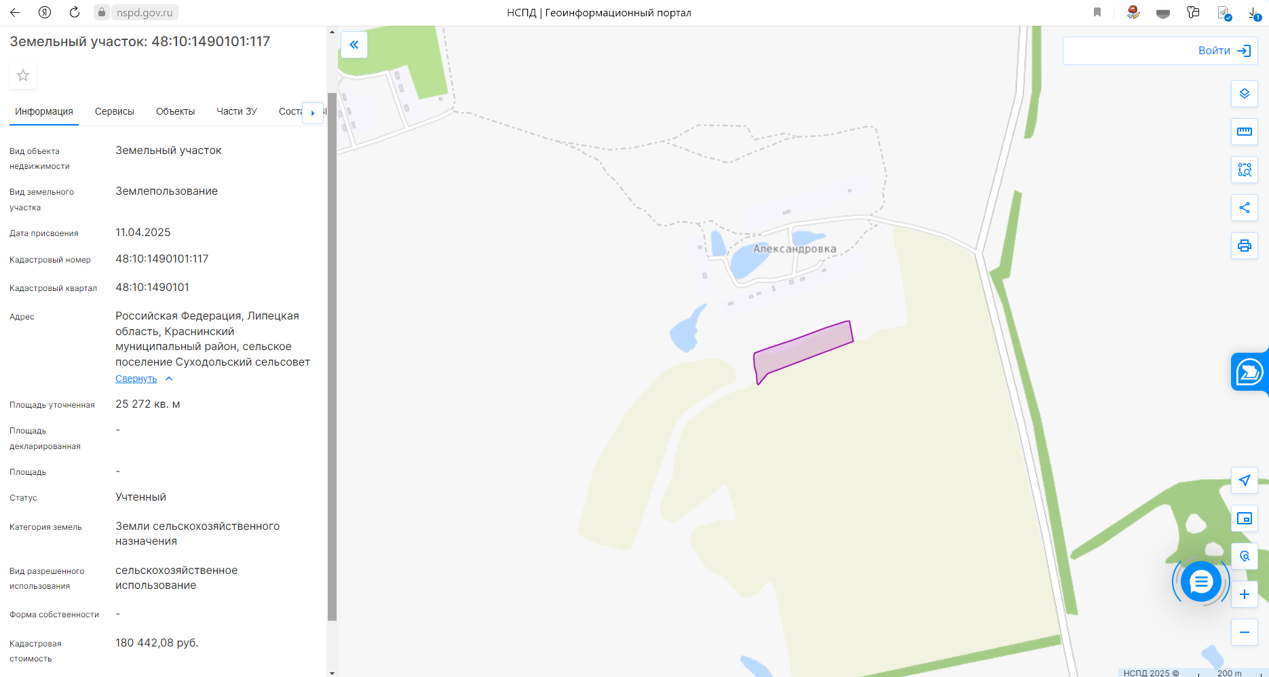Collapse the info panel with double chevron
The height and width of the screenshot is (677, 1269).
pos(354,45)
